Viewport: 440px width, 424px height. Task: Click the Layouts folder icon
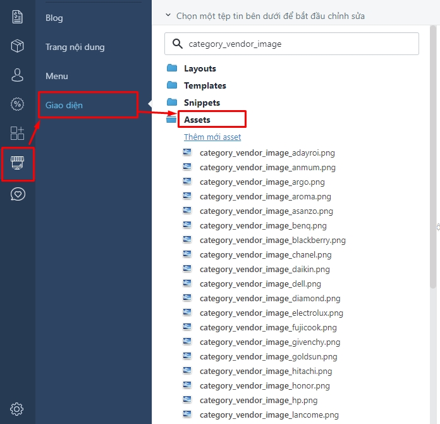[x=172, y=68]
